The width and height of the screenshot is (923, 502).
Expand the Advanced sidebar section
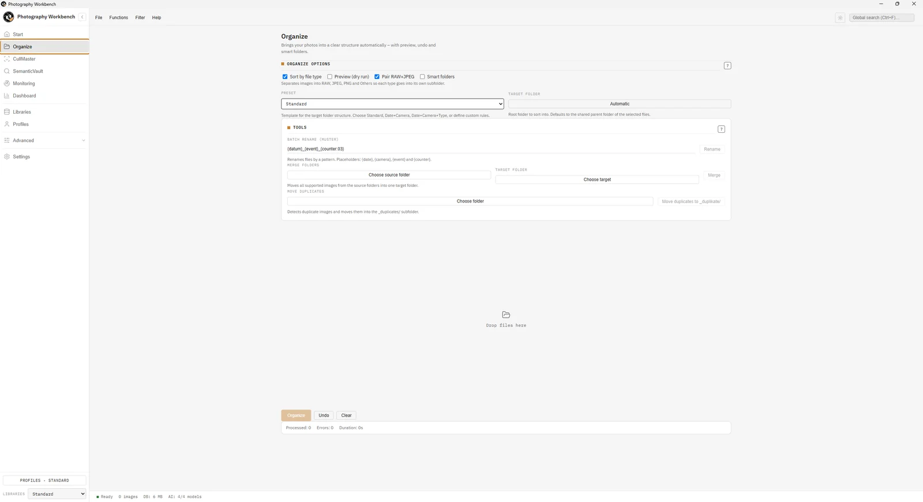click(44, 140)
